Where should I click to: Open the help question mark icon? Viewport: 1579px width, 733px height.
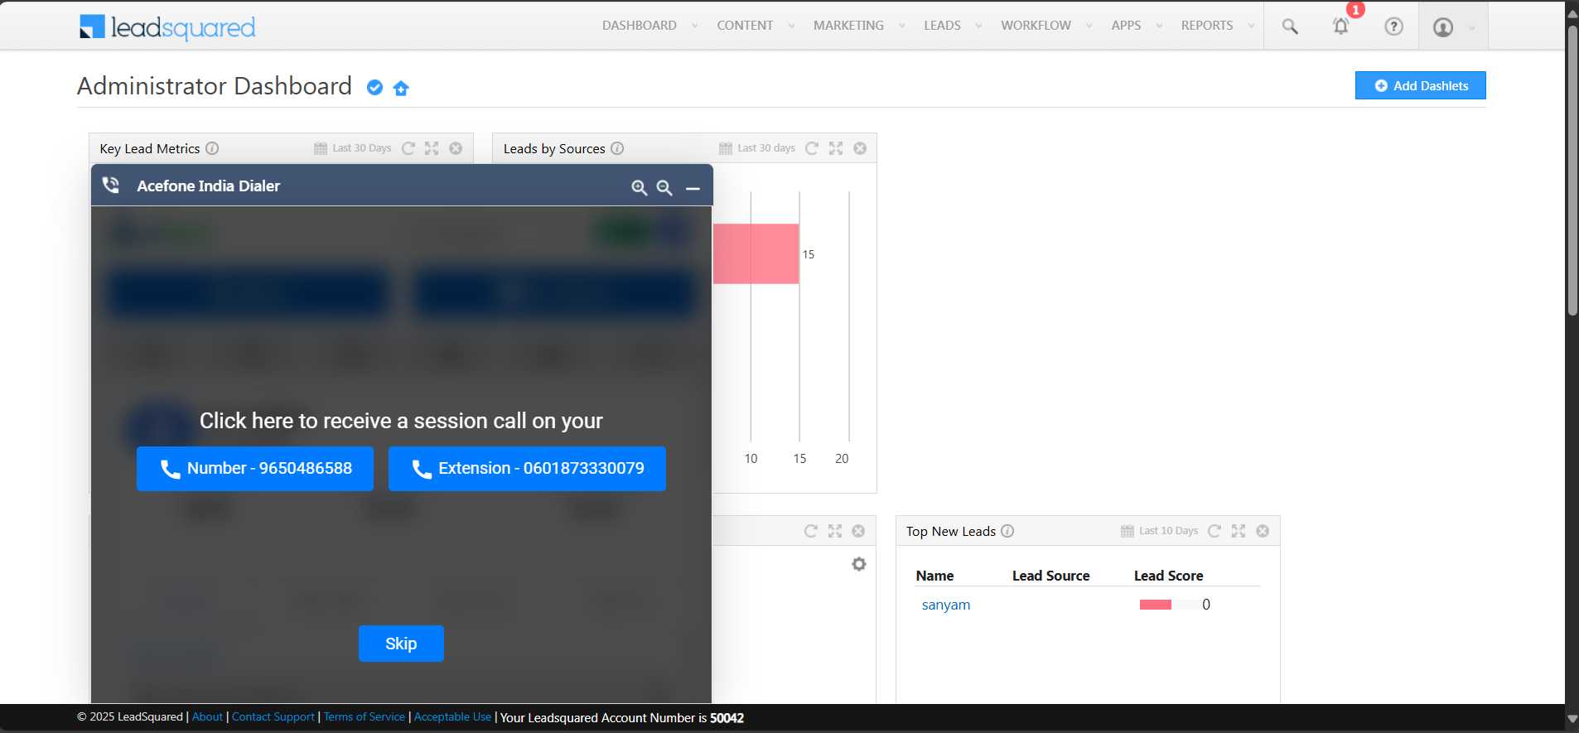1394,27
